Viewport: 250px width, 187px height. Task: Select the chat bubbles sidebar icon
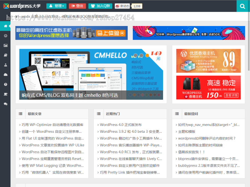click(x=5, y=104)
